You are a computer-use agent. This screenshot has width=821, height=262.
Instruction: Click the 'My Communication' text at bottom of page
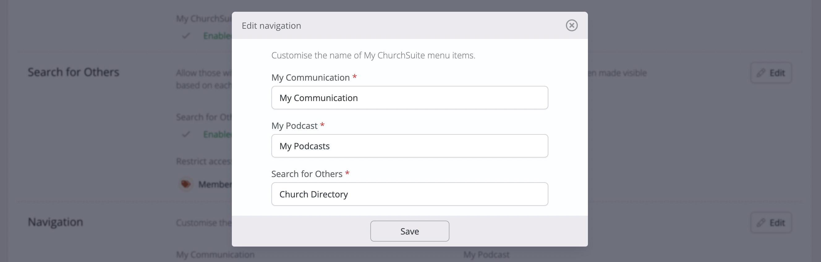click(215, 254)
